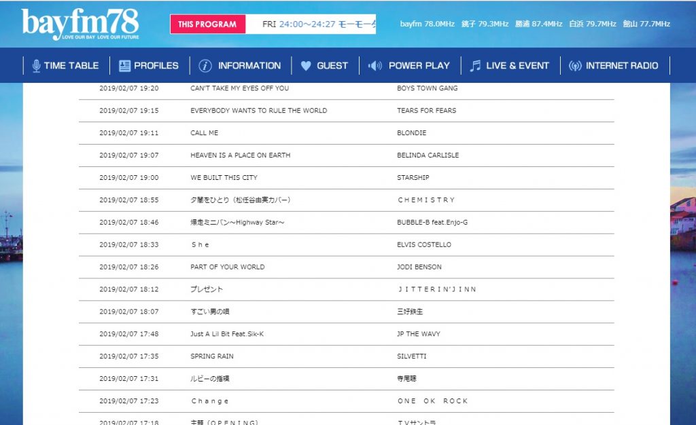Screen dimensions: 696x425
Task: Click the red THIS PROGRAM label
Action: (x=207, y=24)
